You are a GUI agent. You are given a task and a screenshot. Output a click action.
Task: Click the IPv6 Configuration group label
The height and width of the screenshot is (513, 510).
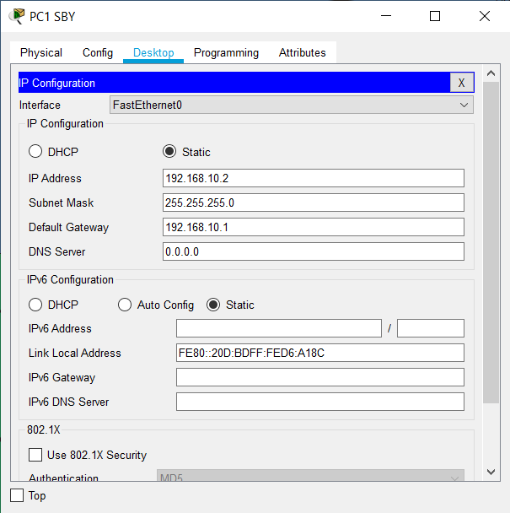click(70, 280)
